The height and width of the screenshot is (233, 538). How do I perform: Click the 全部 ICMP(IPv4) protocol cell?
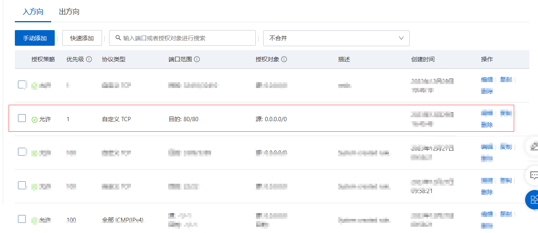(x=123, y=220)
